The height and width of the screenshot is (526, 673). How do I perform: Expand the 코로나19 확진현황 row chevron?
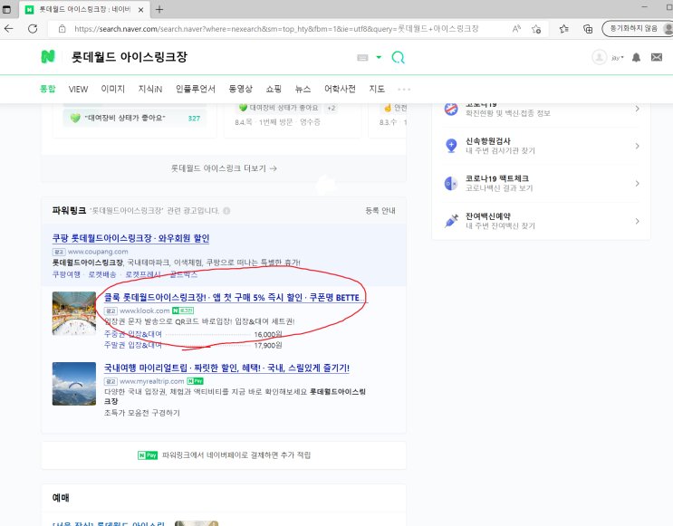pyautogui.click(x=638, y=109)
